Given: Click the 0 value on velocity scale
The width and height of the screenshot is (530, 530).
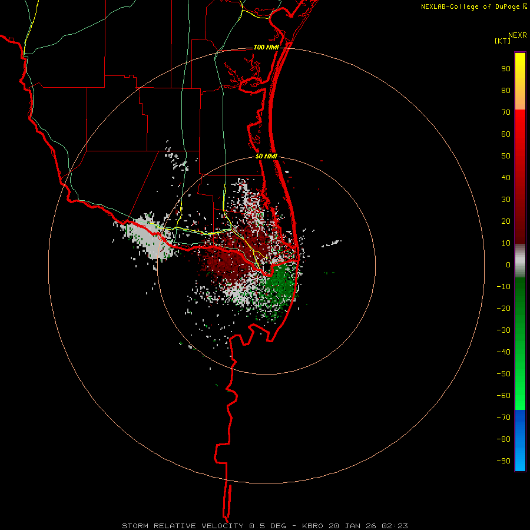Looking at the screenshot, I should tap(508, 264).
